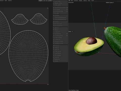The height and width of the screenshot is (91, 121).
Task: Click the Add UV Pins button
Action: pyautogui.click(x=60, y=1)
